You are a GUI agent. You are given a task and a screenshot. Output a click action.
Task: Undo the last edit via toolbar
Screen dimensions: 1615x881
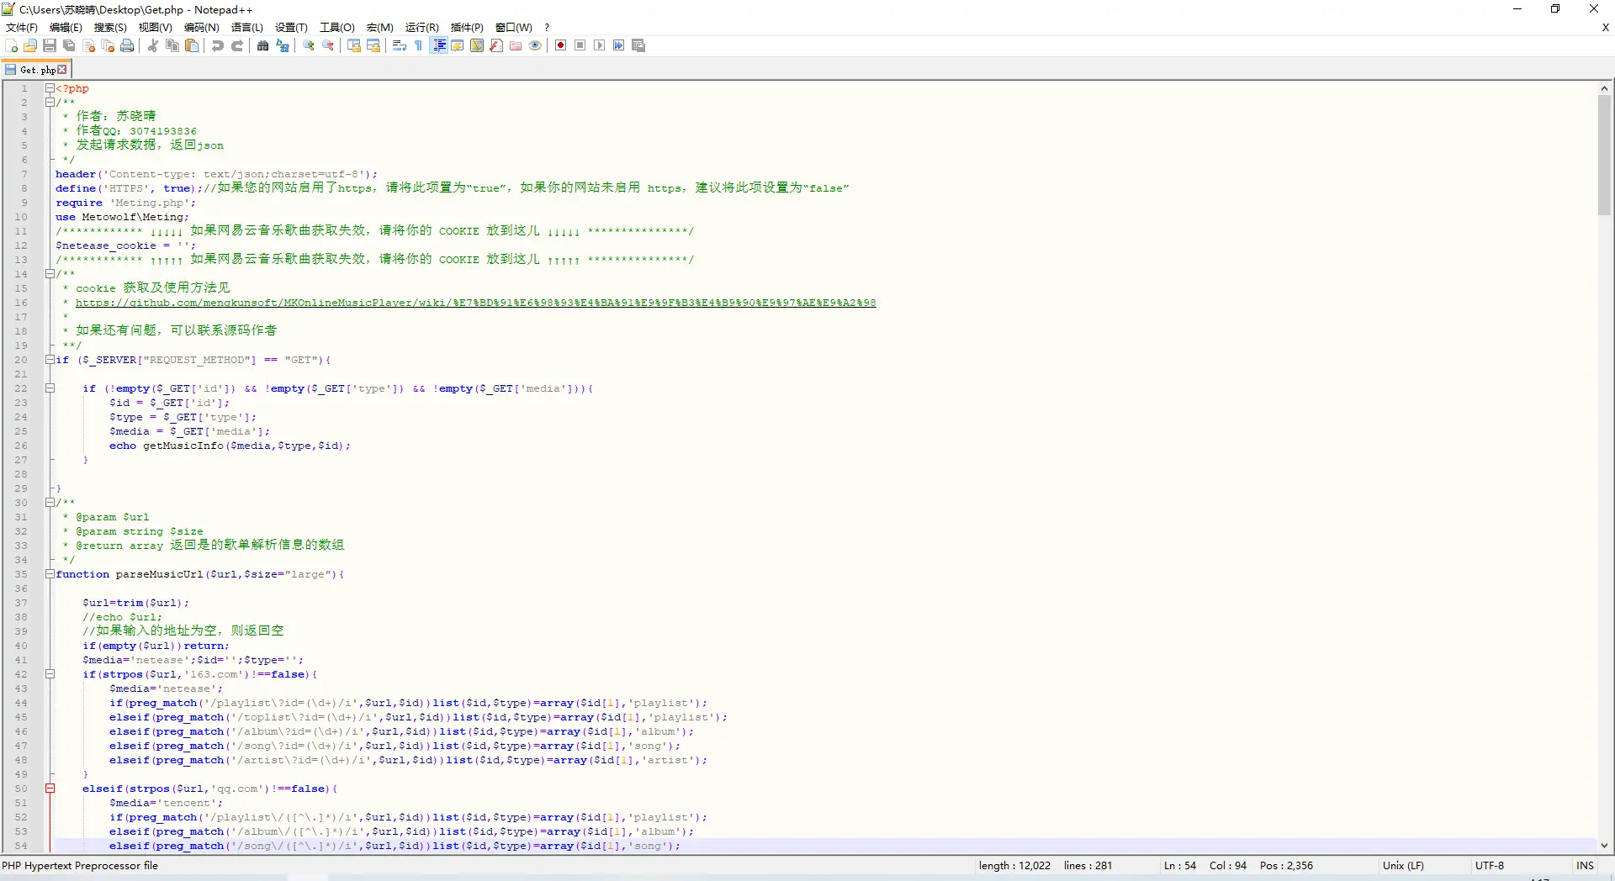pos(218,45)
